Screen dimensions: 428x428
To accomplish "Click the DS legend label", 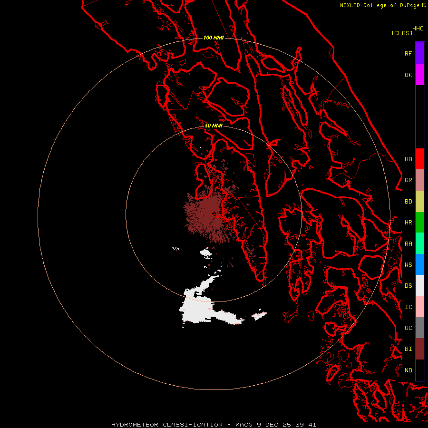I will click(x=408, y=285).
